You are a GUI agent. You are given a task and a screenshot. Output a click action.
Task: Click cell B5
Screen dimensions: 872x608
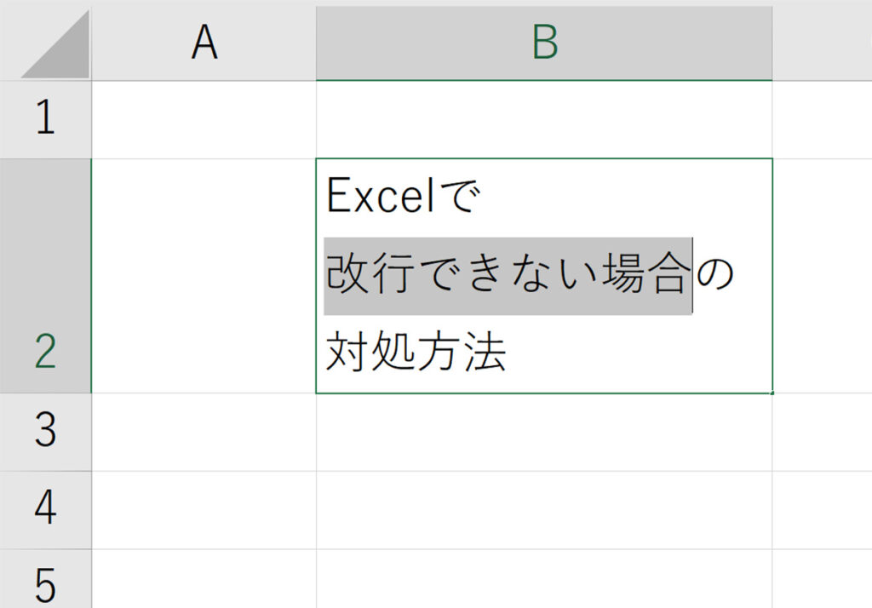coord(544,579)
